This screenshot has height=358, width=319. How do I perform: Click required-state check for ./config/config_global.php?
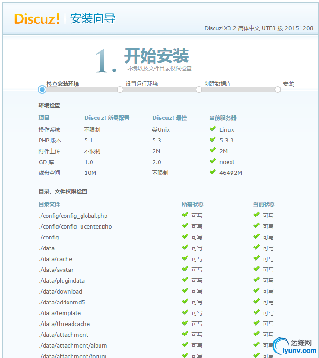(x=185, y=215)
